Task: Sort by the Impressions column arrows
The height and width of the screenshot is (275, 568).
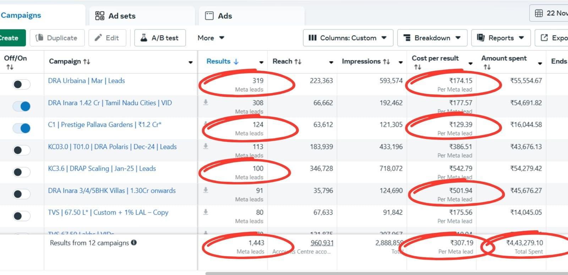Action: click(386, 61)
